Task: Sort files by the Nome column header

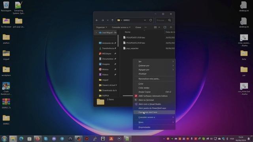Action: tap(128, 32)
